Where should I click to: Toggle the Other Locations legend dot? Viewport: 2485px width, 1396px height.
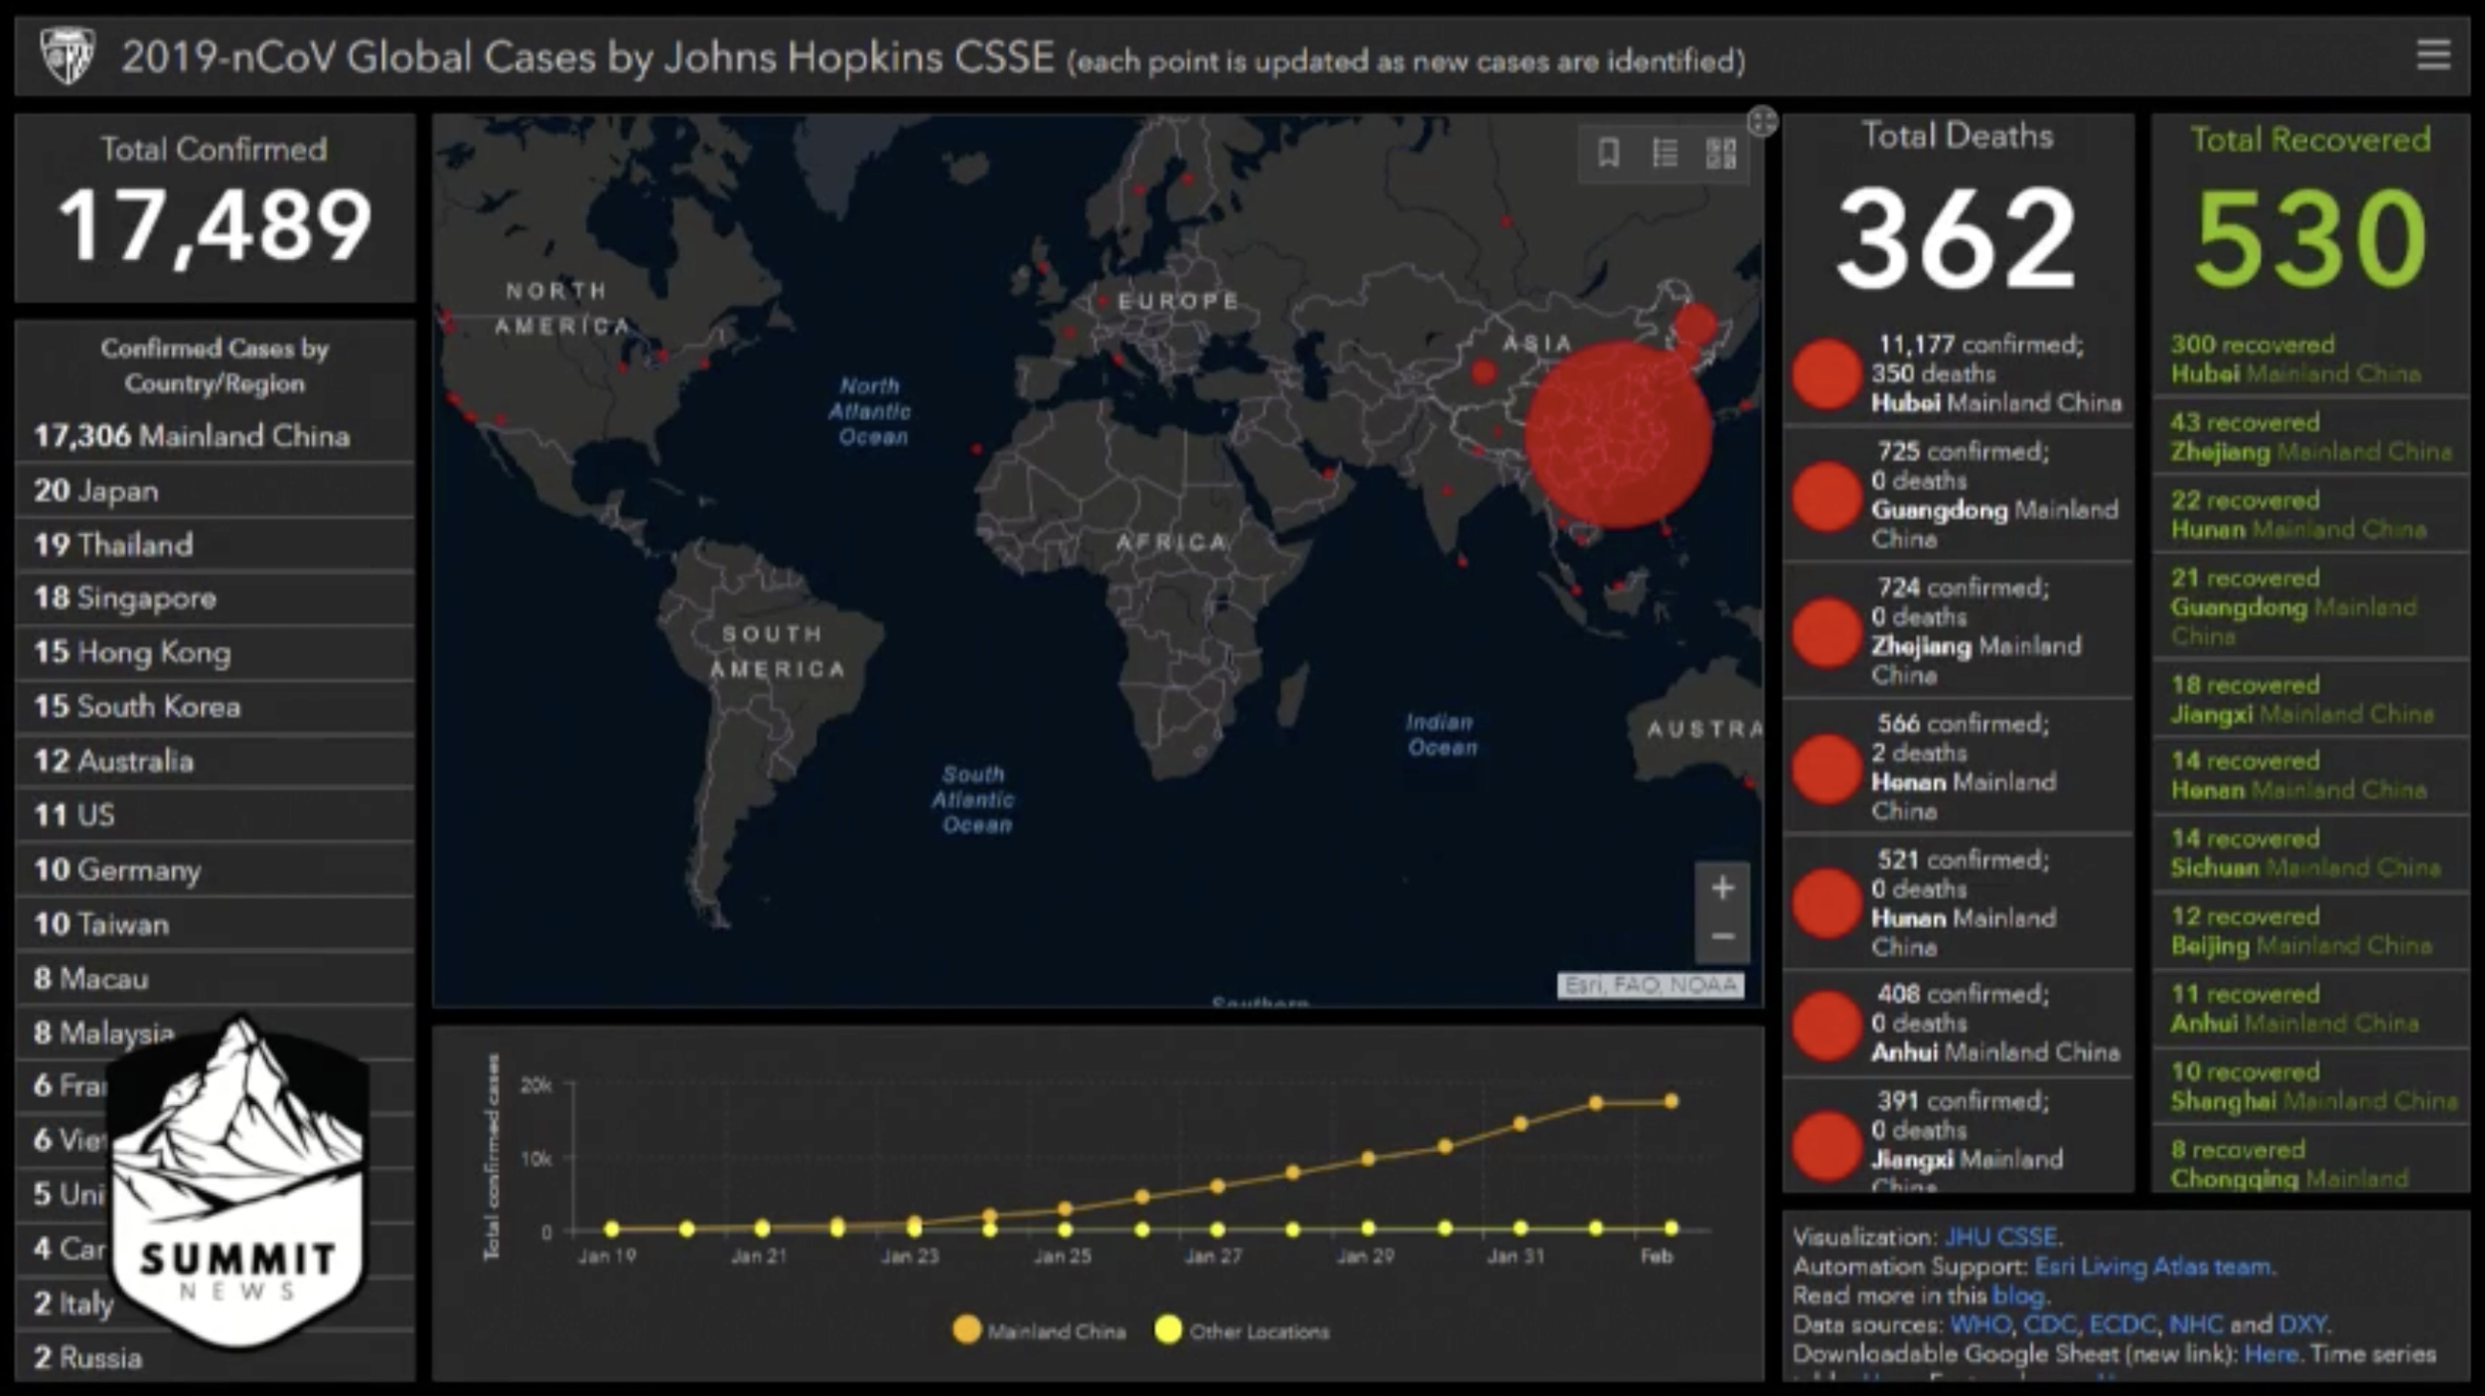1168,1330
